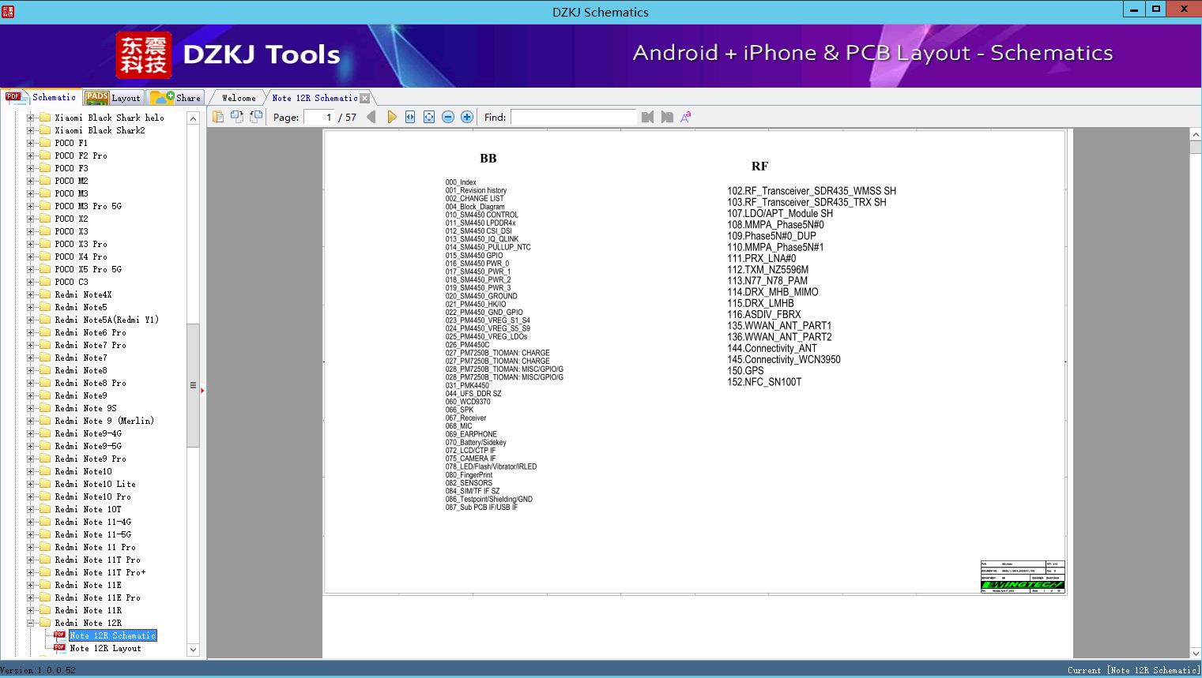Click 060_WCD9370 in BB list
The width and height of the screenshot is (1202, 678).
(468, 402)
